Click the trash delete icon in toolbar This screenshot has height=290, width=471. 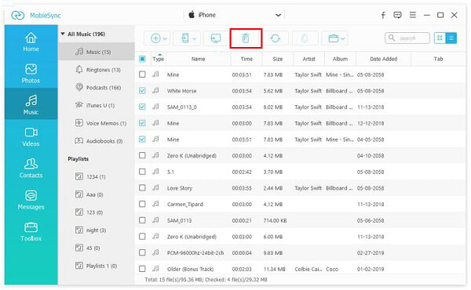246,38
